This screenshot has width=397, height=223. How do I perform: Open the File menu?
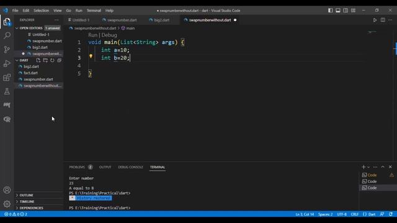coord(15,11)
